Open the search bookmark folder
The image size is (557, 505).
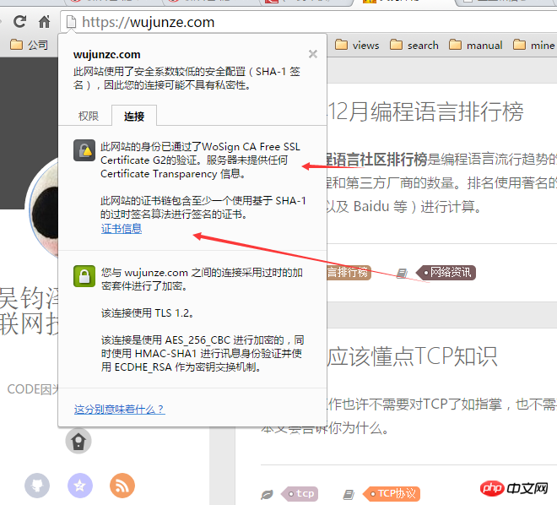coord(414,45)
